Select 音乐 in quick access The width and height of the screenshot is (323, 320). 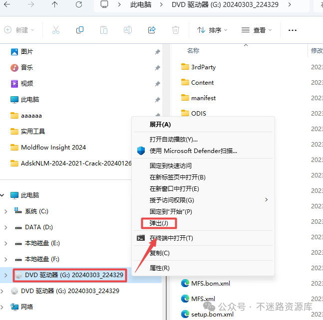tap(21, 68)
